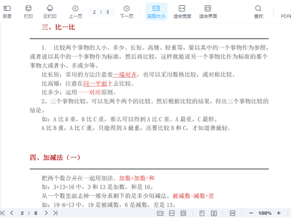291x220 pixels.
Task: Select 适合宽度 fit width view
Action: point(182,11)
